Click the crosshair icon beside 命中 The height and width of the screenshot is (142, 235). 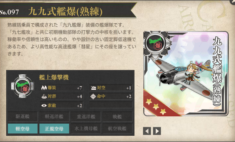[x=93, y=96]
